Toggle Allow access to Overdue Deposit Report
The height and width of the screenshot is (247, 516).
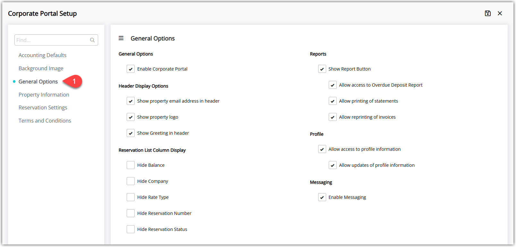(x=333, y=85)
